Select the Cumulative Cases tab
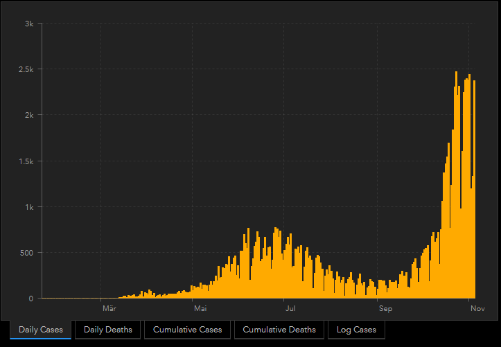 [x=188, y=330]
